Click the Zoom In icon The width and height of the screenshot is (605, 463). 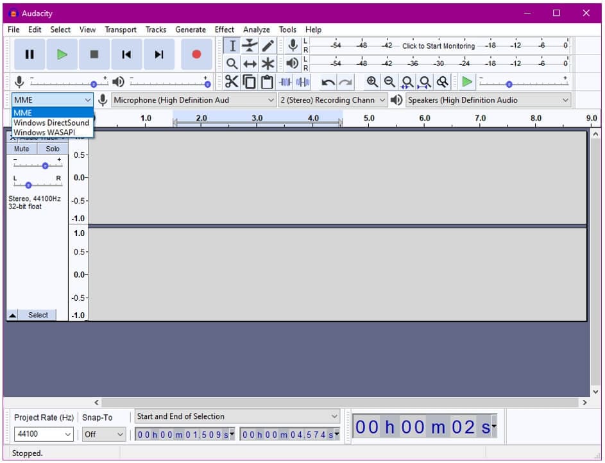[x=372, y=81]
